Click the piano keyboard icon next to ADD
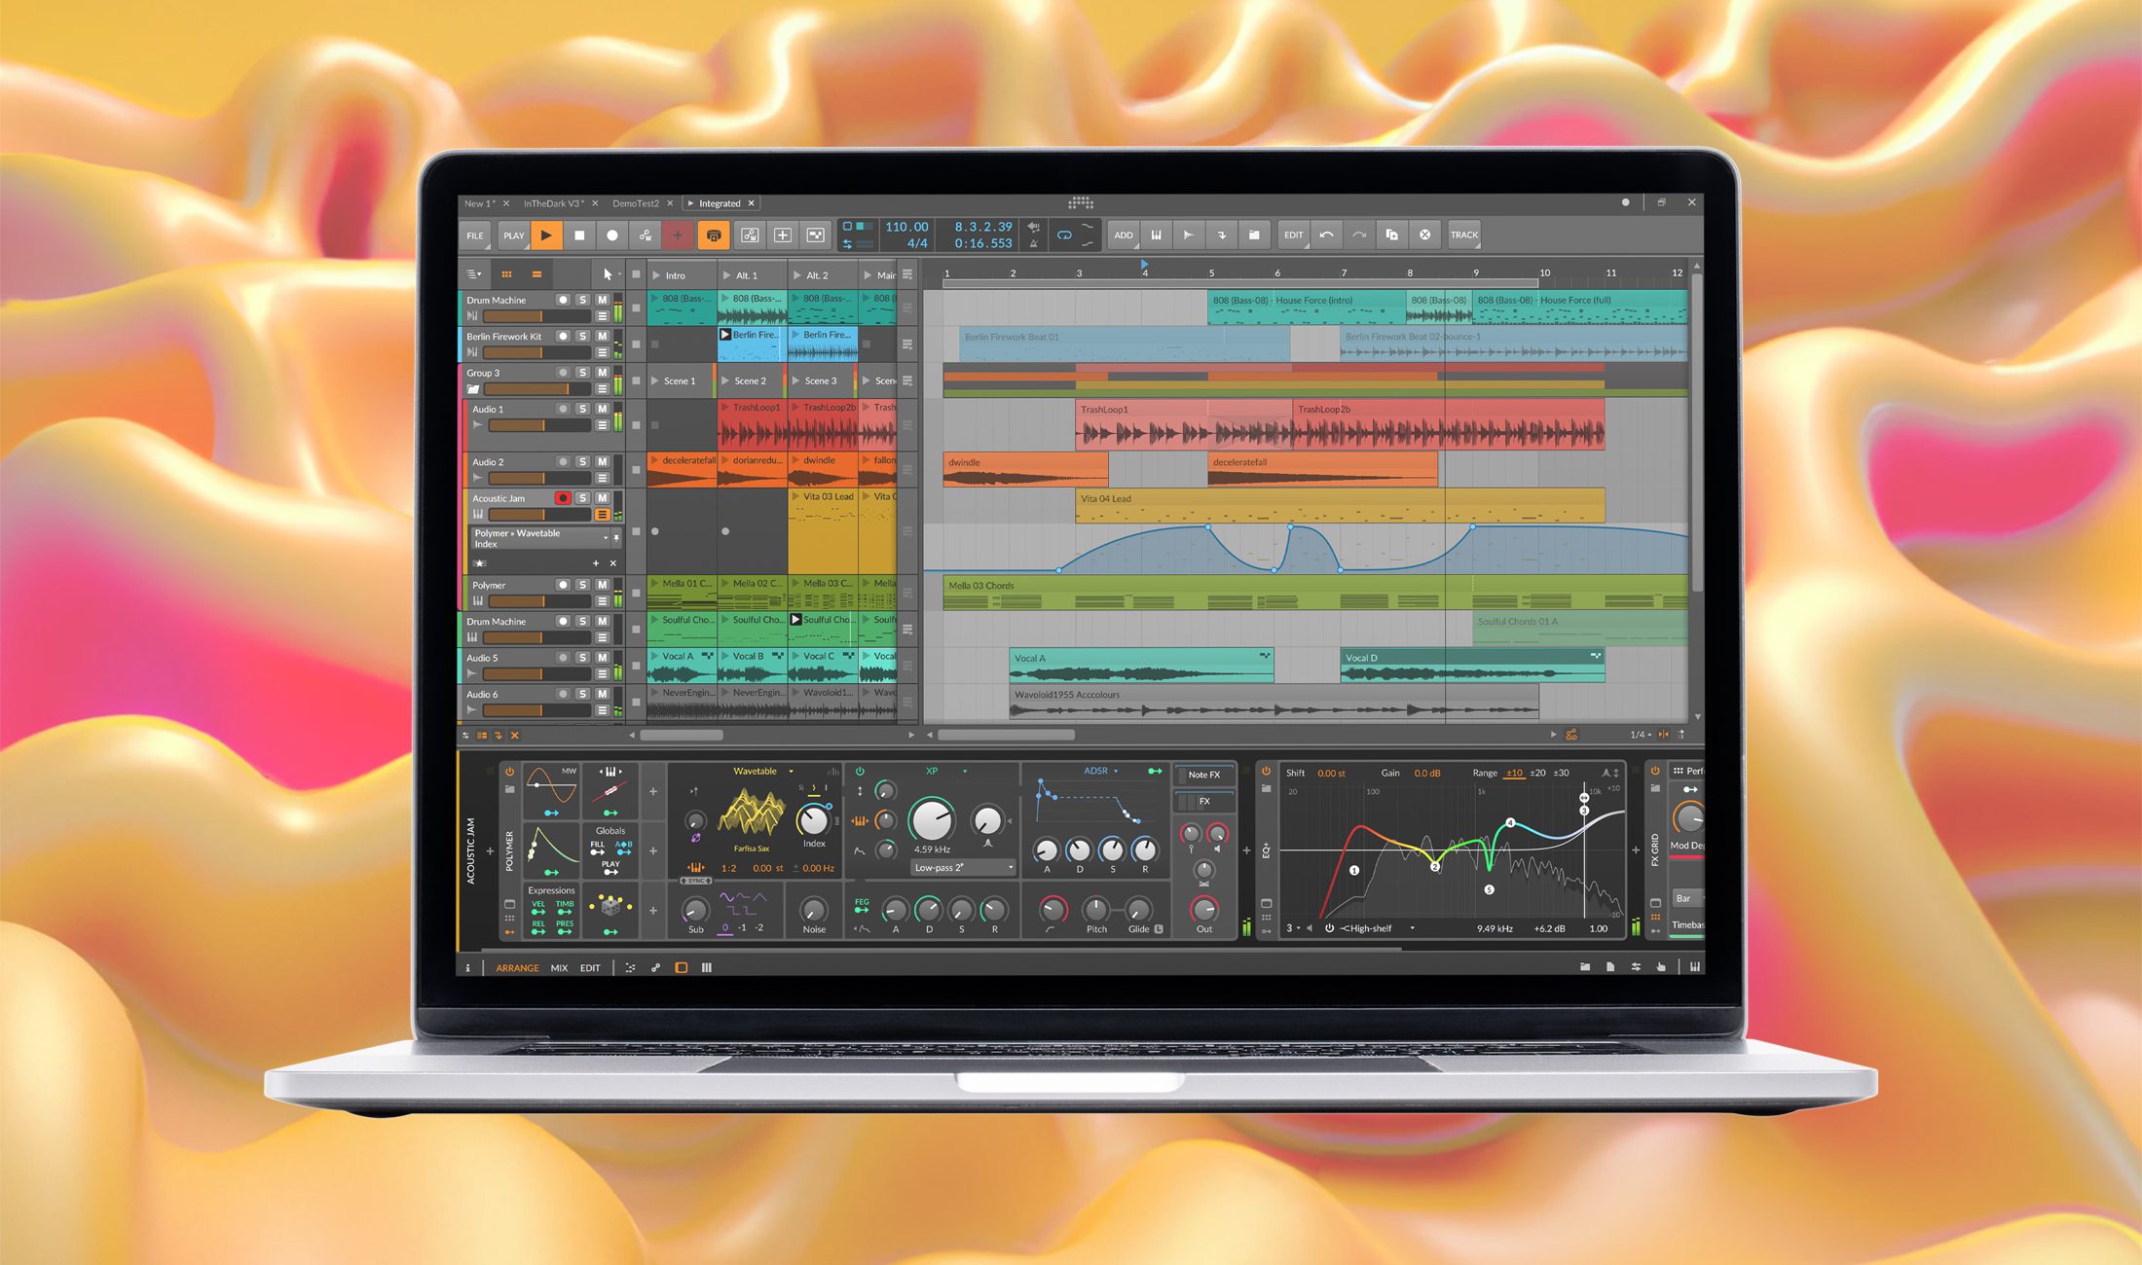Screen dimensions: 2142x1265 pyautogui.click(x=1157, y=235)
